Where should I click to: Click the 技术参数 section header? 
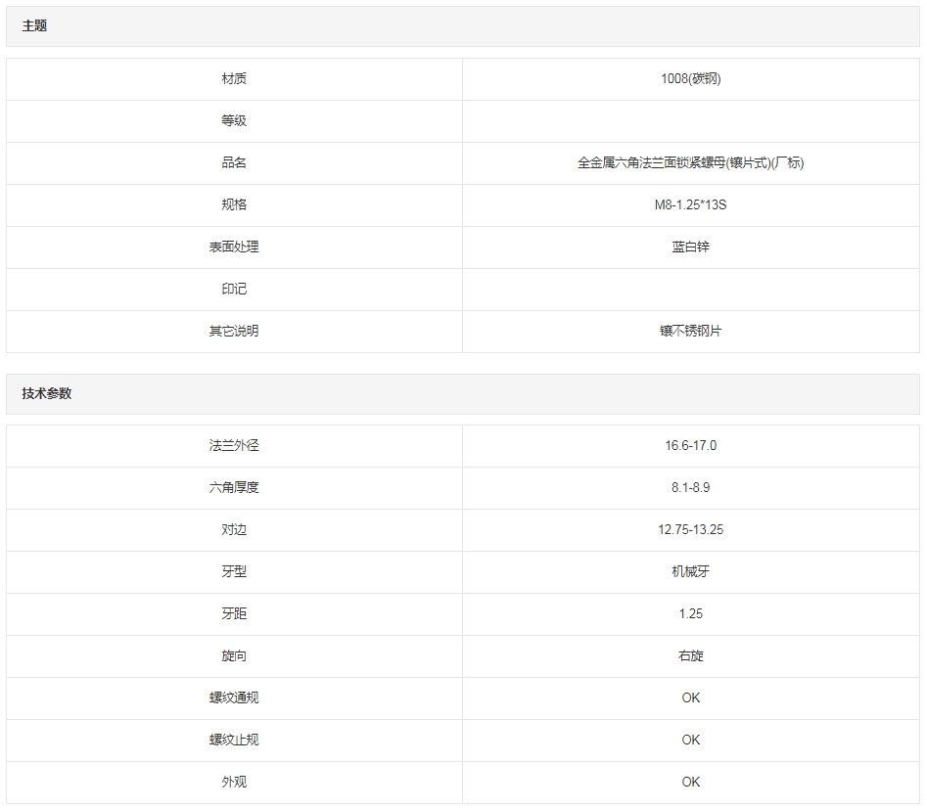(47, 393)
